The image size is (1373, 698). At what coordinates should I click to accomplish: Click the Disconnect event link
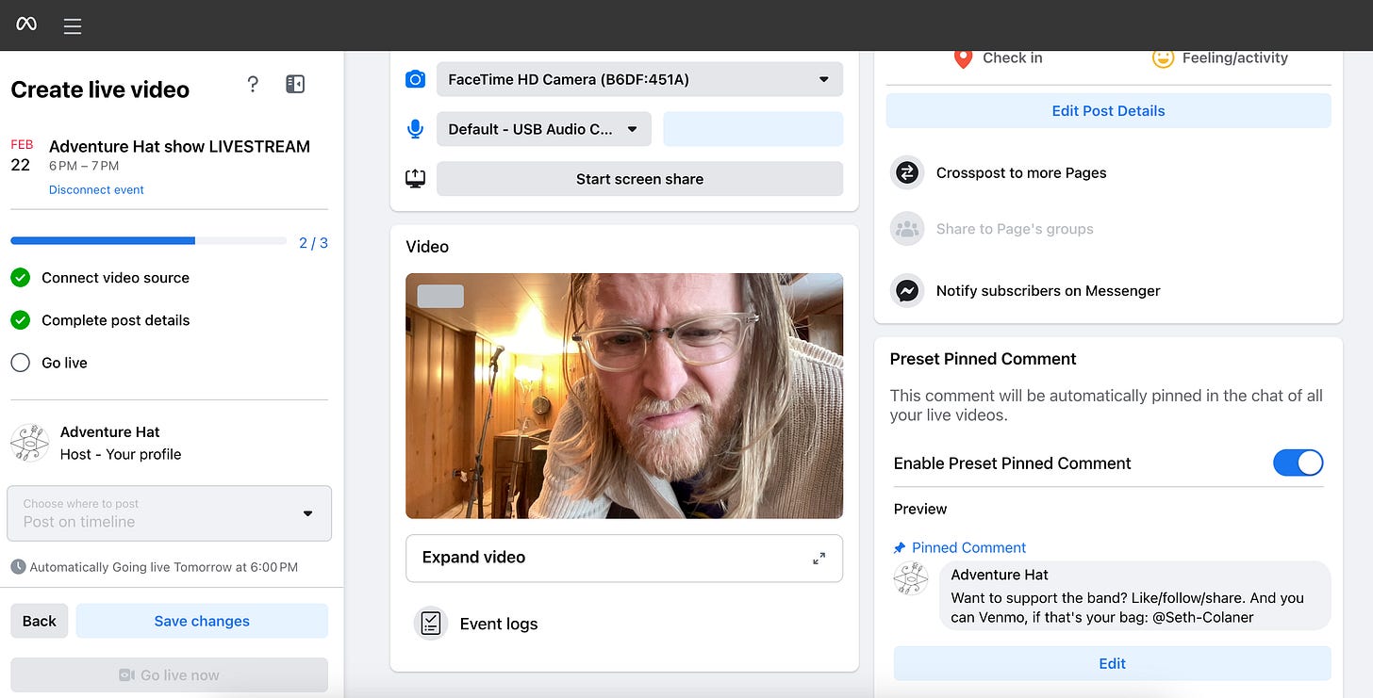[x=96, y=189]
